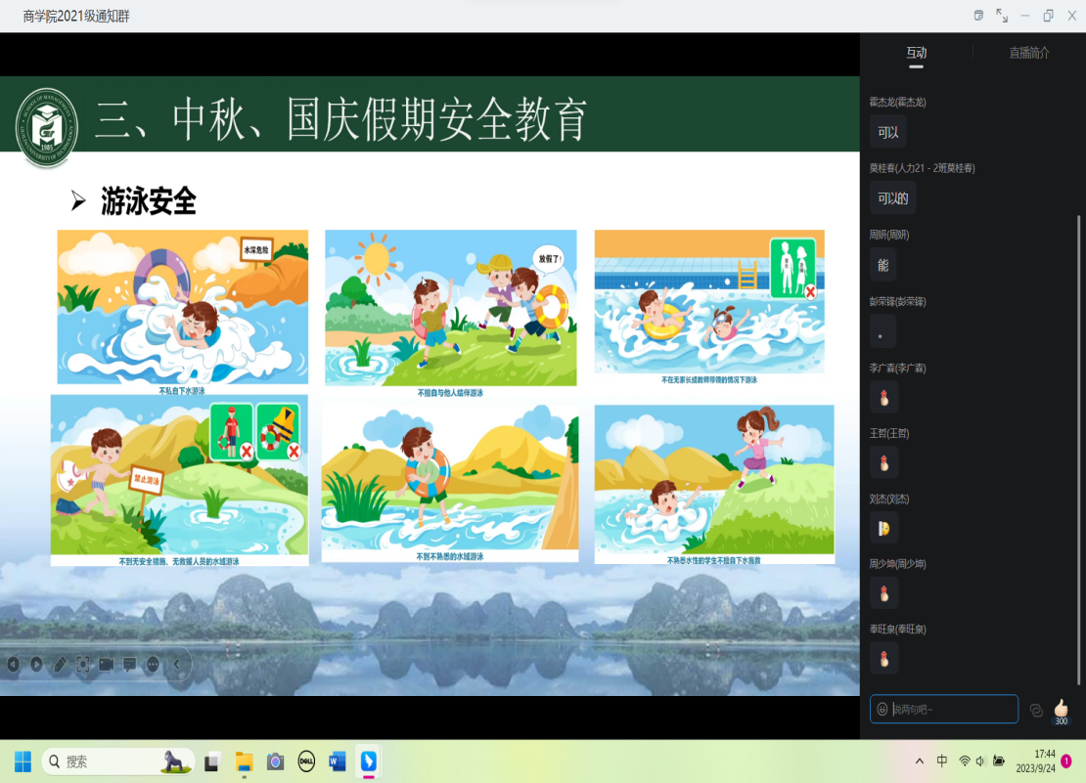
Task: Open the more options ellipsis button
Action: pos(153,665)
